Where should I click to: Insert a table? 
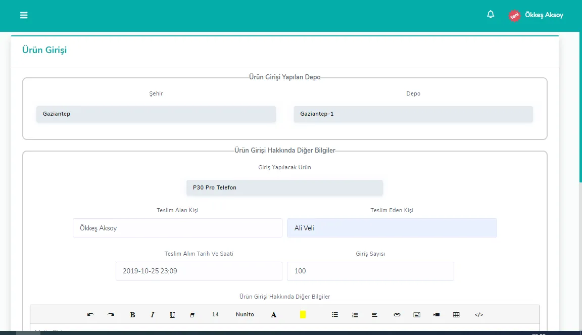click(456, 315)
